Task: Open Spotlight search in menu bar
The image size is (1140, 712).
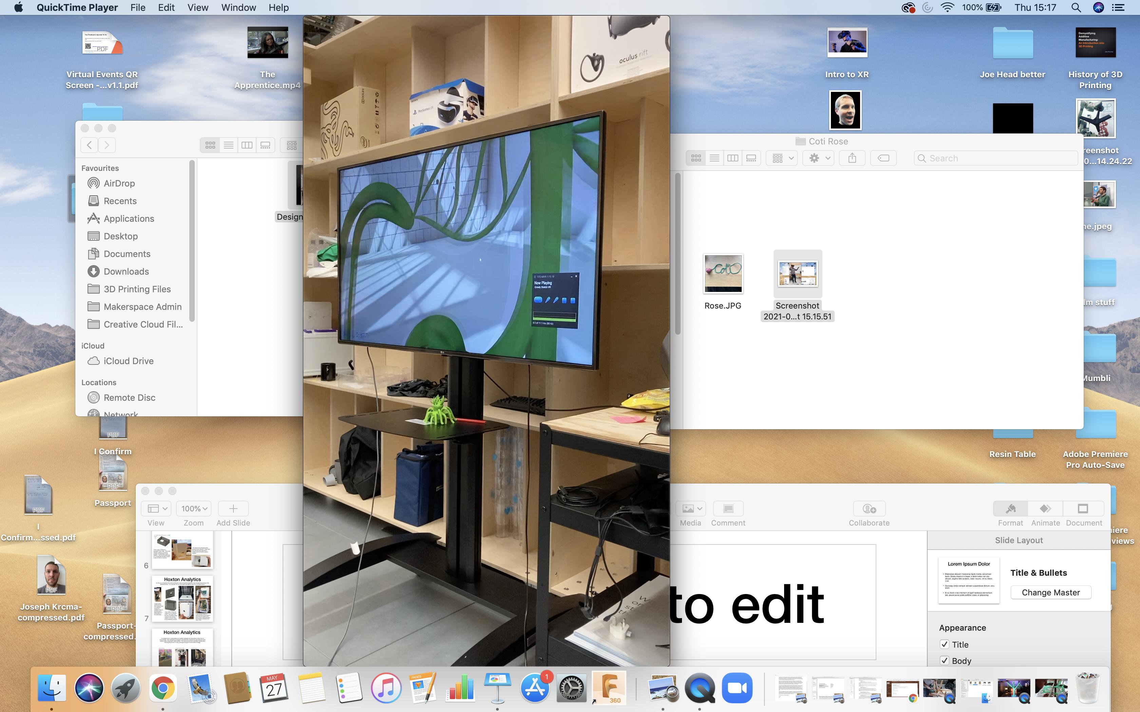Action: [x=1076, y=7]
